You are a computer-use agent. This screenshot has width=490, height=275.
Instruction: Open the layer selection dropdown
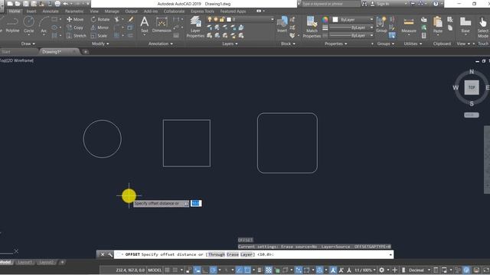pyautogui.click(x=273, y=19)
